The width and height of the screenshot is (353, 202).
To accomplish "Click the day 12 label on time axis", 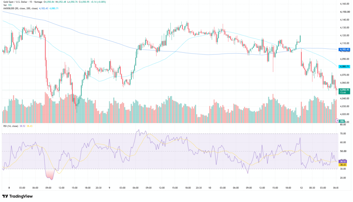I will 301,188.
